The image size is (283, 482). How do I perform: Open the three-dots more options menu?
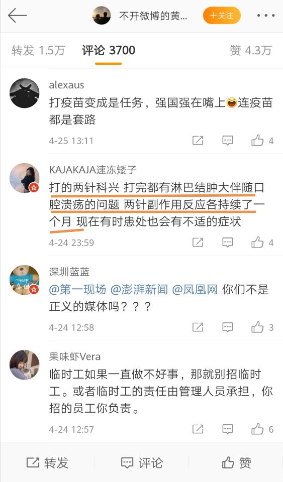[x=265, y=16]
